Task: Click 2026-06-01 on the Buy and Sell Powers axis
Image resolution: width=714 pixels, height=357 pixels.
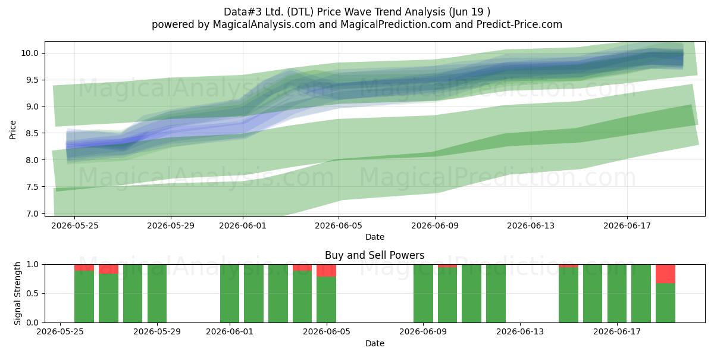Action: click(x=230, y=333)
